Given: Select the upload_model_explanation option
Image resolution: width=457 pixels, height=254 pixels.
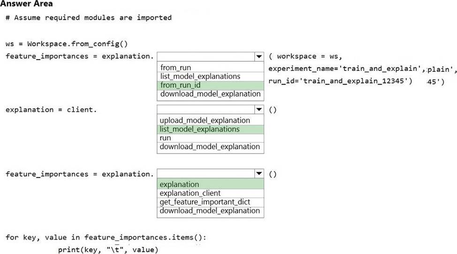Looking at the screenshot, I should tap(205, 120).
